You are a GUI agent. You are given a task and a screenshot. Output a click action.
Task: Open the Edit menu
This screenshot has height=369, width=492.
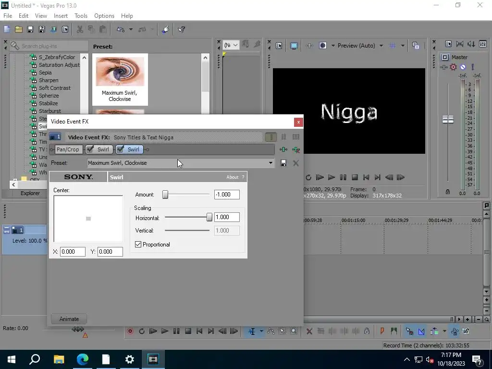click(x=24, y=16)
